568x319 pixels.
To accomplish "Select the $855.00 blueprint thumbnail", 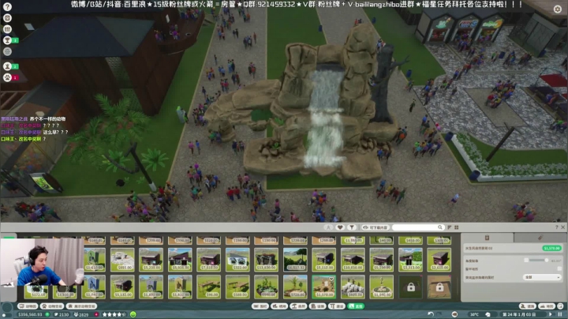I will click(x=122, y=260).
